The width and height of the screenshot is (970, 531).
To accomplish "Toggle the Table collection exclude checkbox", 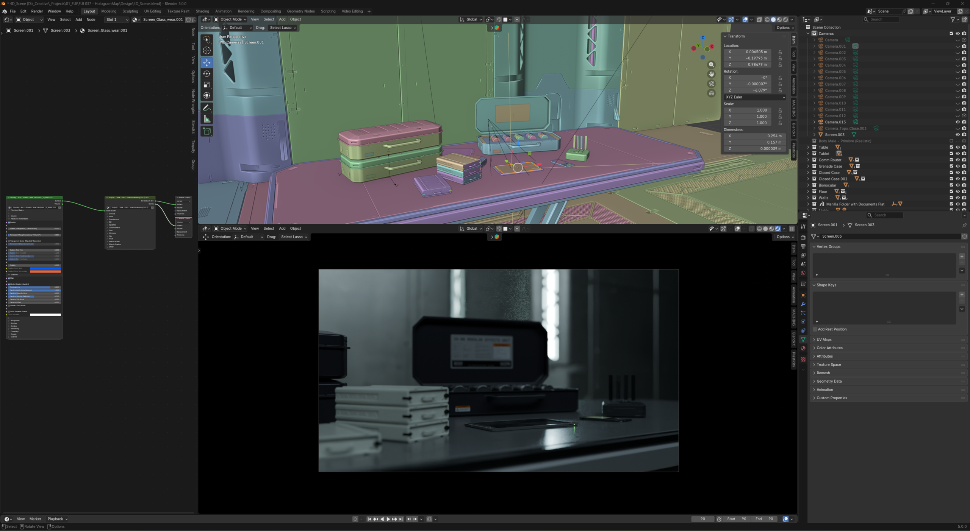I will tap(951, 147).
